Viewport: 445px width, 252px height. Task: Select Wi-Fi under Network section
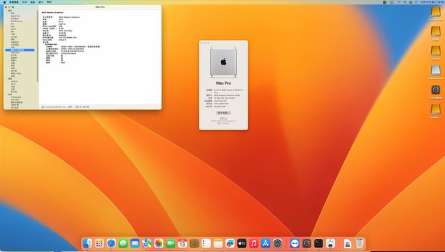13,84
